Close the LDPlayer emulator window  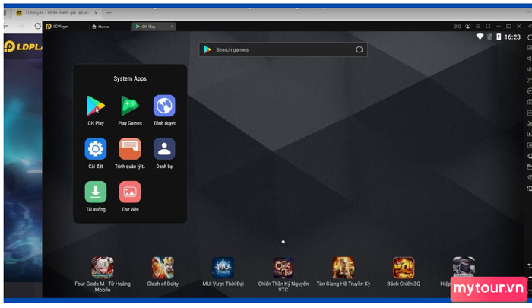pos(519,26)
